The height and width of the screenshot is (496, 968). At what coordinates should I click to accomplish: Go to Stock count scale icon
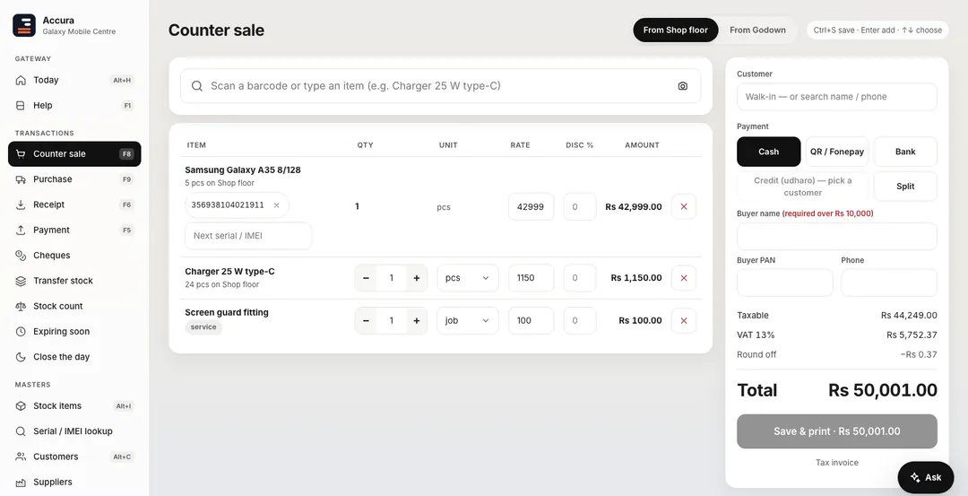click(x=21, y=306)
